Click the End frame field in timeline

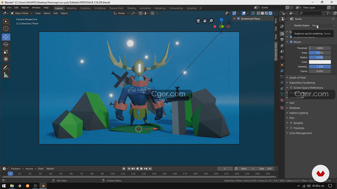265,168
